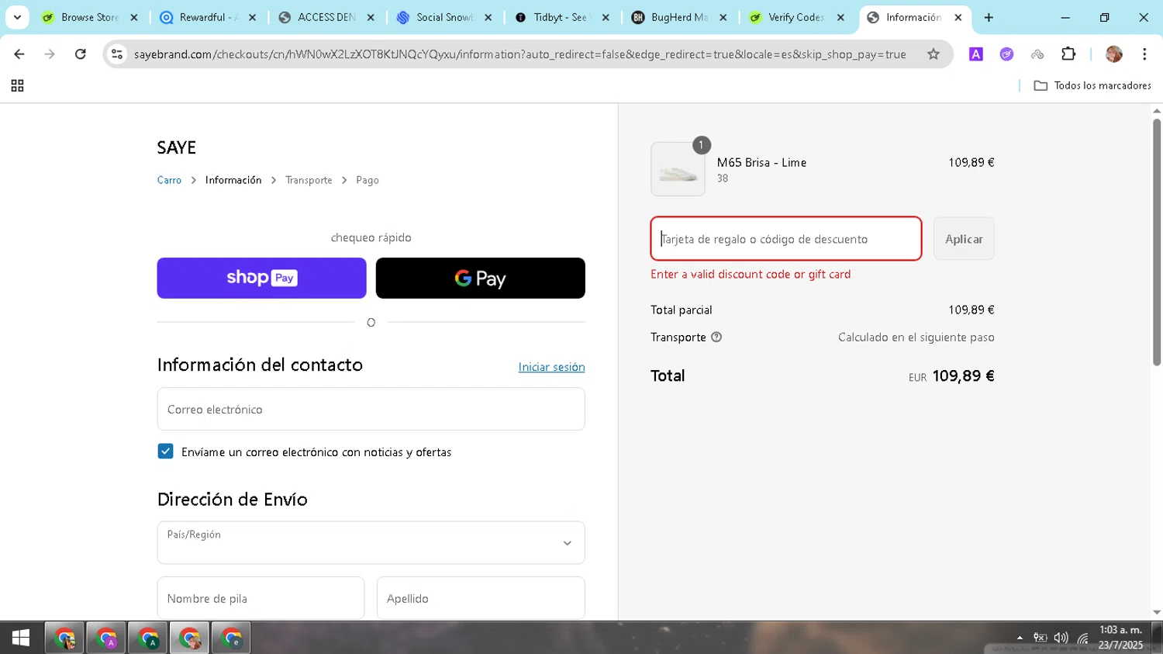This screenshot has height=654, width=1163.
Task: Focus the Correo electrónico field
Action: point(371,409)
